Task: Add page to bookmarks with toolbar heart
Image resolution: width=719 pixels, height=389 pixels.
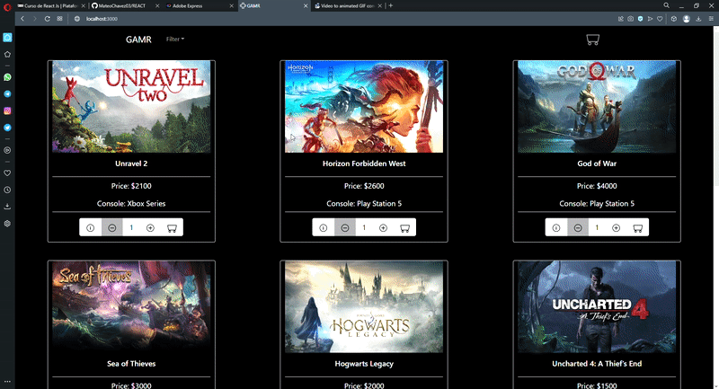Action: 660,19
